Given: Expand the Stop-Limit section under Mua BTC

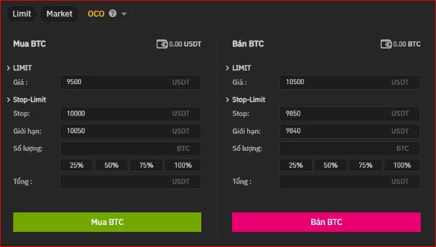Looking at the screenshot, I should 8,99.
